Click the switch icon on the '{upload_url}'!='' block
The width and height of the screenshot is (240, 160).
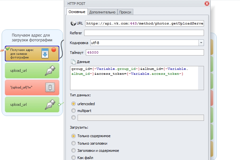tap(50, 87)
